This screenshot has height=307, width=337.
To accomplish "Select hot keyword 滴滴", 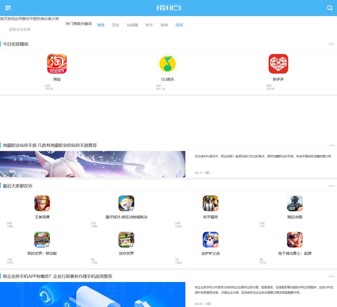I will tap(101, 25).
